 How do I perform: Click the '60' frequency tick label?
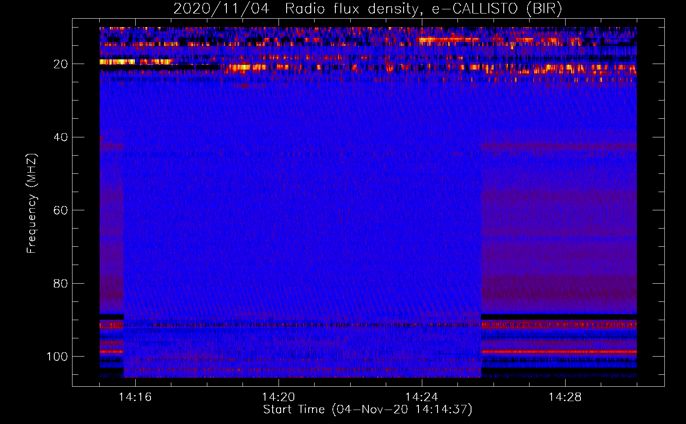[61, 210]
